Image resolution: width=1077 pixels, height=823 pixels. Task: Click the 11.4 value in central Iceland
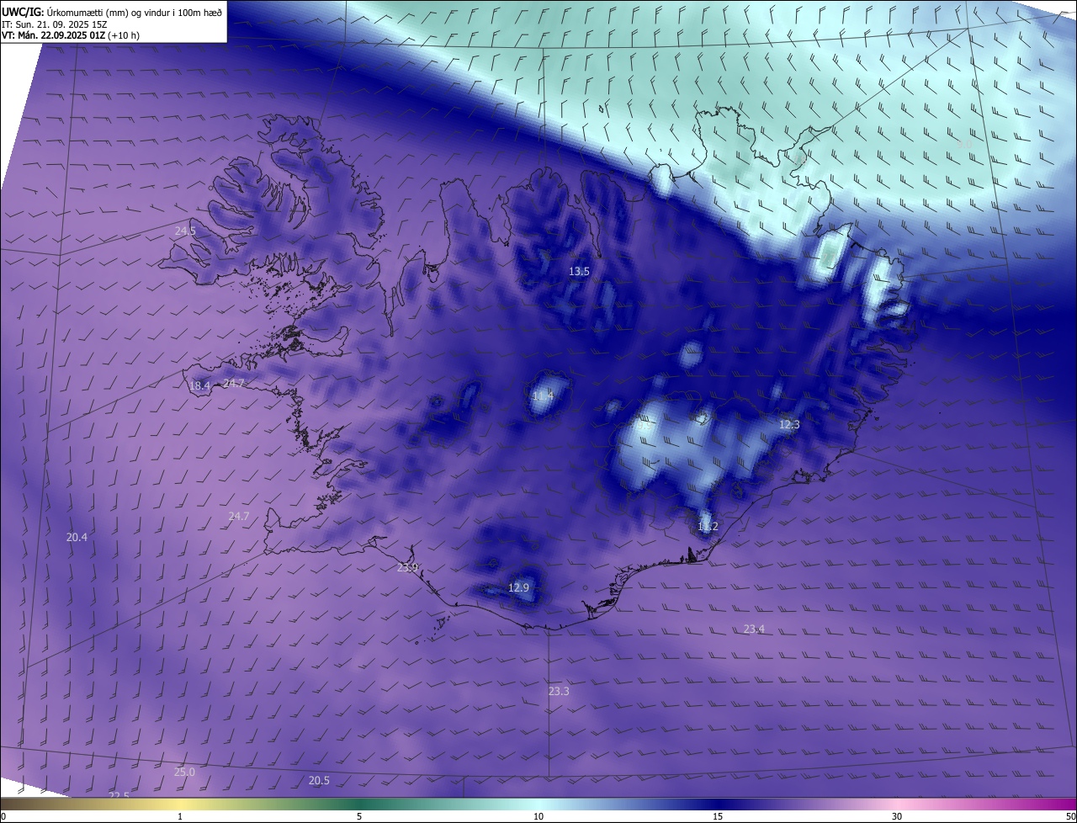(543, 396)
